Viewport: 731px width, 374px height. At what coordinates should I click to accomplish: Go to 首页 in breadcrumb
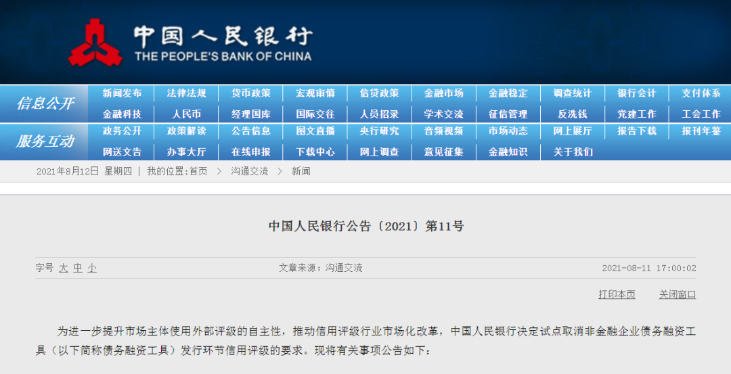pos(198,171)
